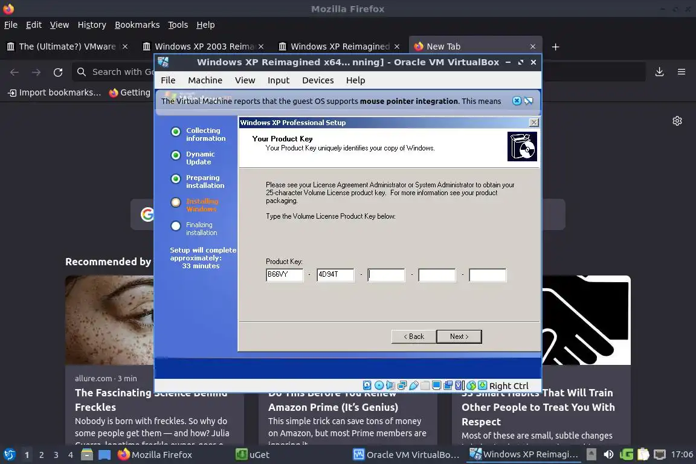Click shared folders icon in VirtualBox status bar
696x464 pixels.
click(425, 385)
